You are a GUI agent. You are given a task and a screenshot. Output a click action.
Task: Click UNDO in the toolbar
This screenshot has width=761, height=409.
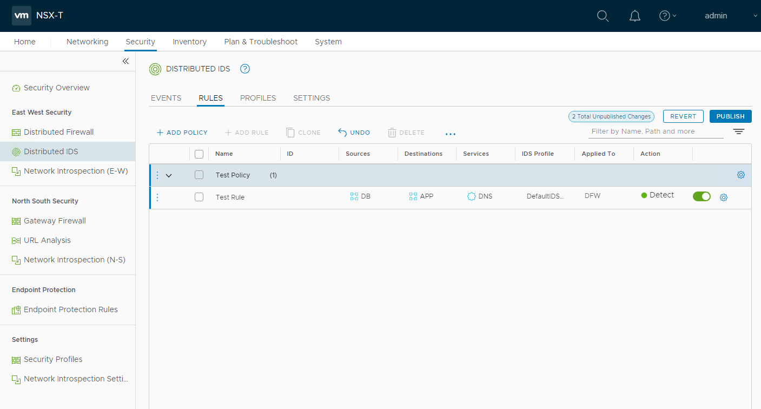(x=354, y=133)
